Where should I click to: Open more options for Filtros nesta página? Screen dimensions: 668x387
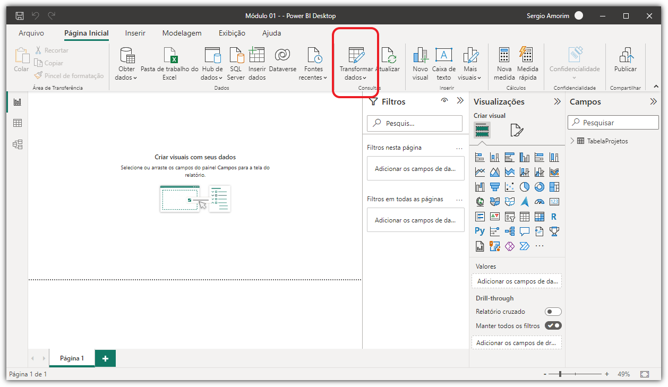click(459, 148)
